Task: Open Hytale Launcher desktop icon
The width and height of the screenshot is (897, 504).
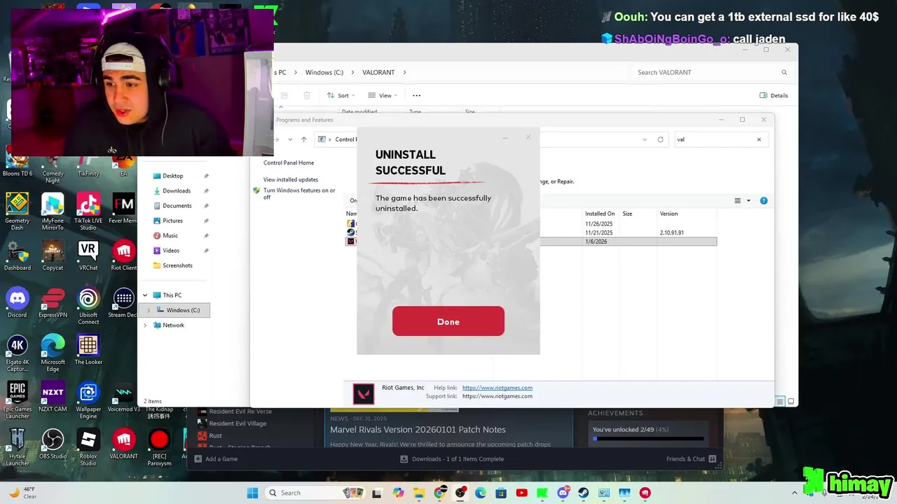Action: 18,447
